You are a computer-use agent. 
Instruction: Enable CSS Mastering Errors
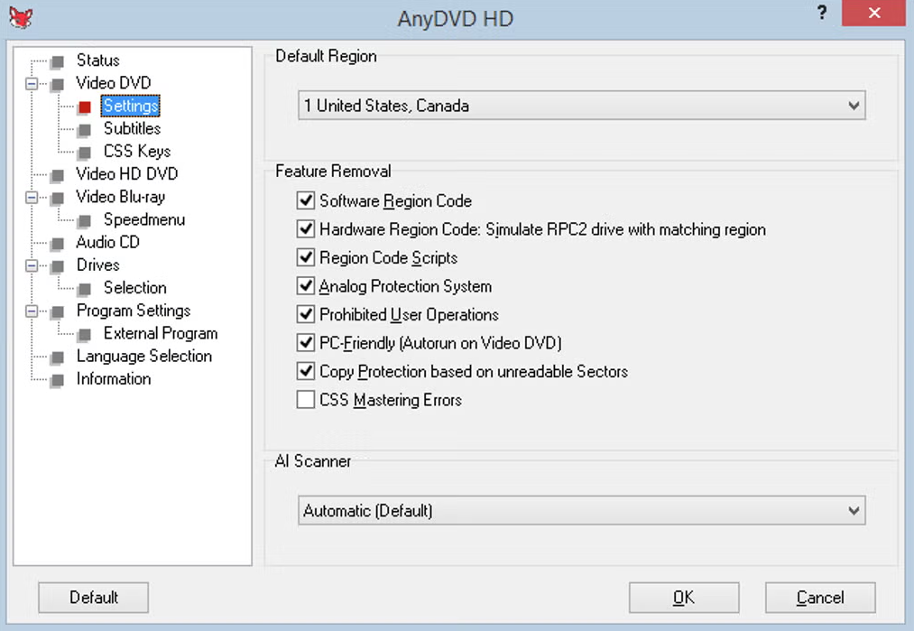(x=306, y=400)
